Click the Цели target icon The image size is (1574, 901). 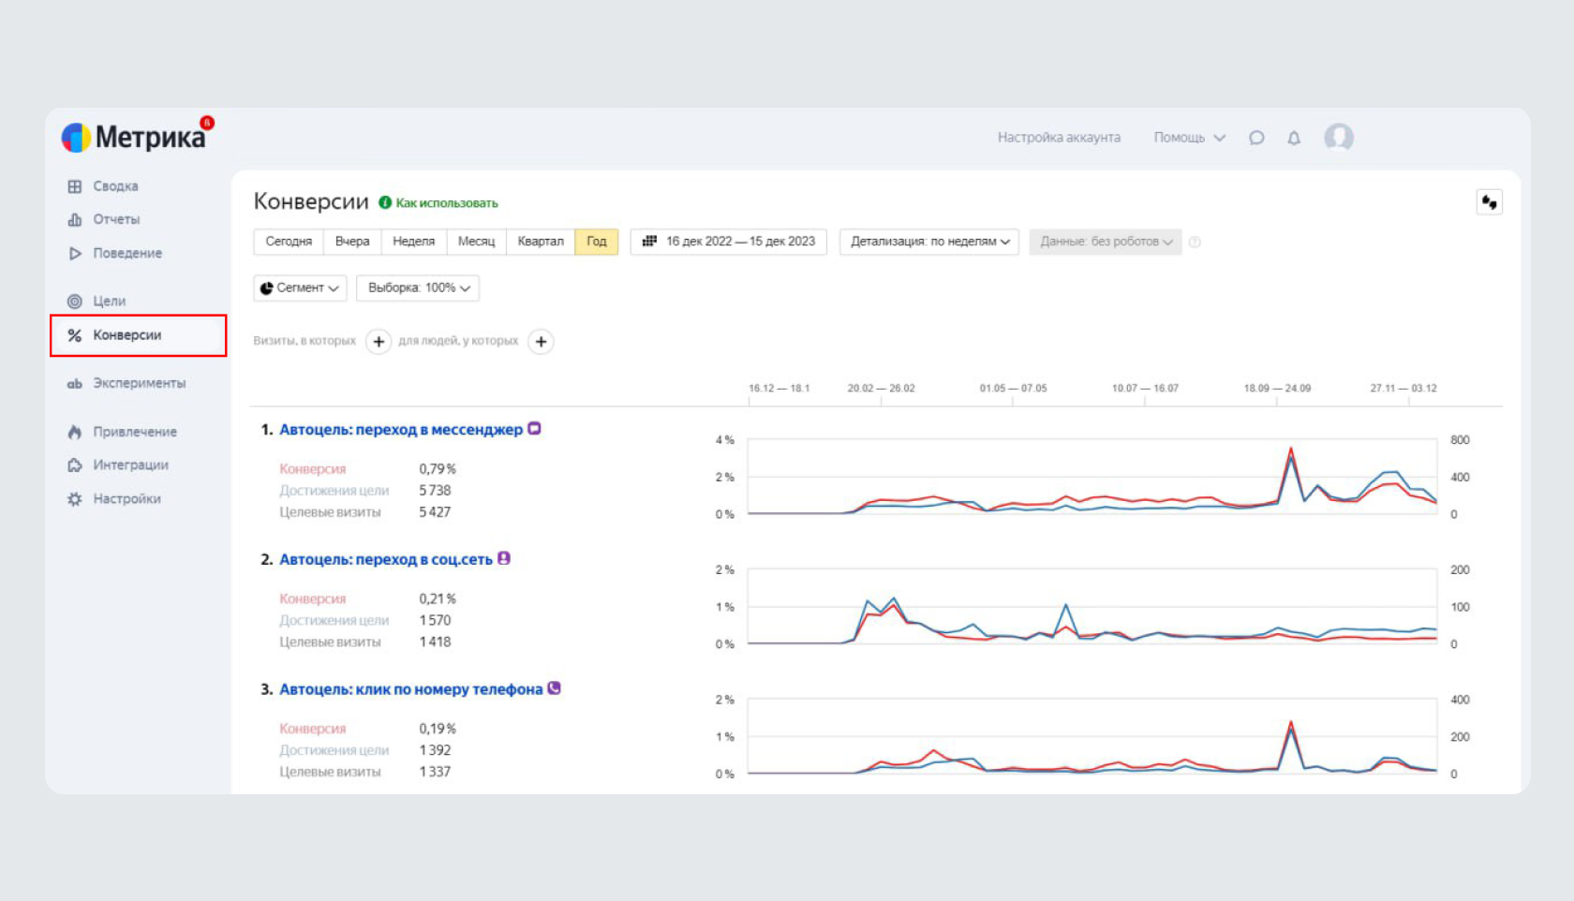click(75, 301)
